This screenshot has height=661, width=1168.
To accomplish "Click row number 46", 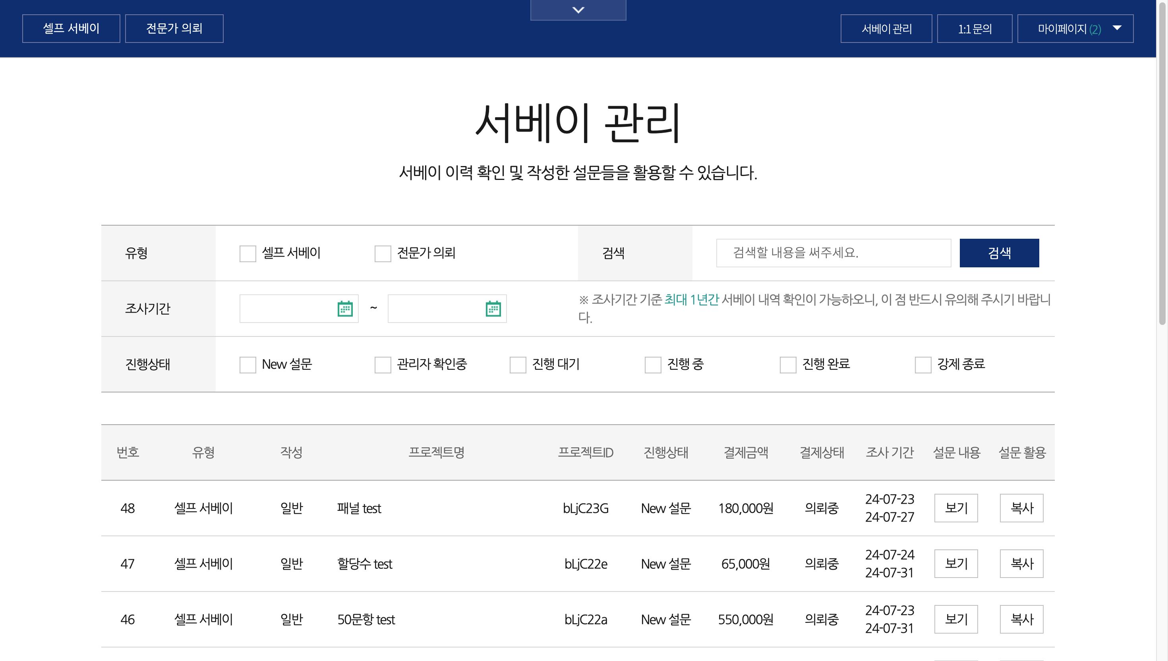I will pos(128,620).
